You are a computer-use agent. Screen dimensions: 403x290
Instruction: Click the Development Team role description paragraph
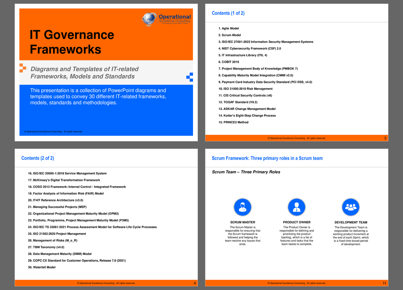click(351, 236)
